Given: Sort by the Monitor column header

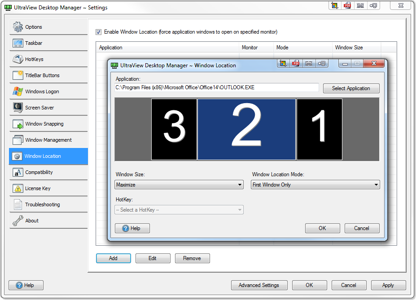Looking at the screenshot, I should coord(256,48).
